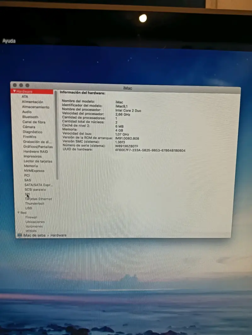Select Thunderbolt in the sidebar
This screenshot has width=252, height=335.
pyautogui.click(x=35, y=203)
